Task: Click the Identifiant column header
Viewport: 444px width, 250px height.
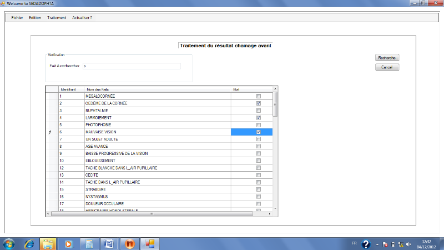Action: (x=72, y=89)
